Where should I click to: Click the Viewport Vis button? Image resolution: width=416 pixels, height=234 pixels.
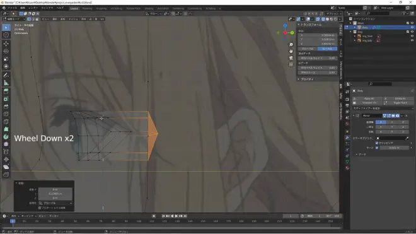coord(367,103)
